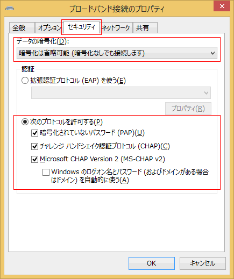This screenshot has height=279, width=234.
Task: Expand the データの暗号化 dropdown
Action: (x=117, y=53)
